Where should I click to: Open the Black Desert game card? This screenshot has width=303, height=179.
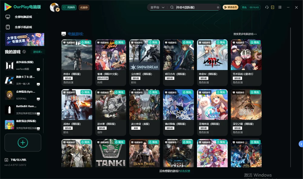pyautogui.click(x=145, y=153)
